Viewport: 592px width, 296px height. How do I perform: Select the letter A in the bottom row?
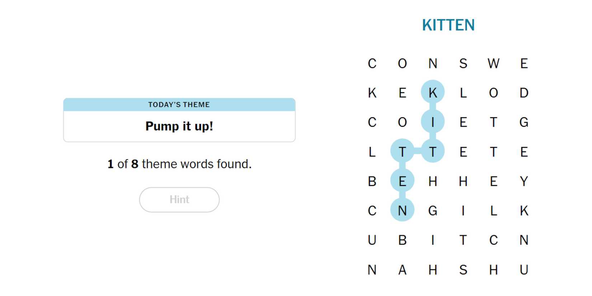click(x=402, y=269)
